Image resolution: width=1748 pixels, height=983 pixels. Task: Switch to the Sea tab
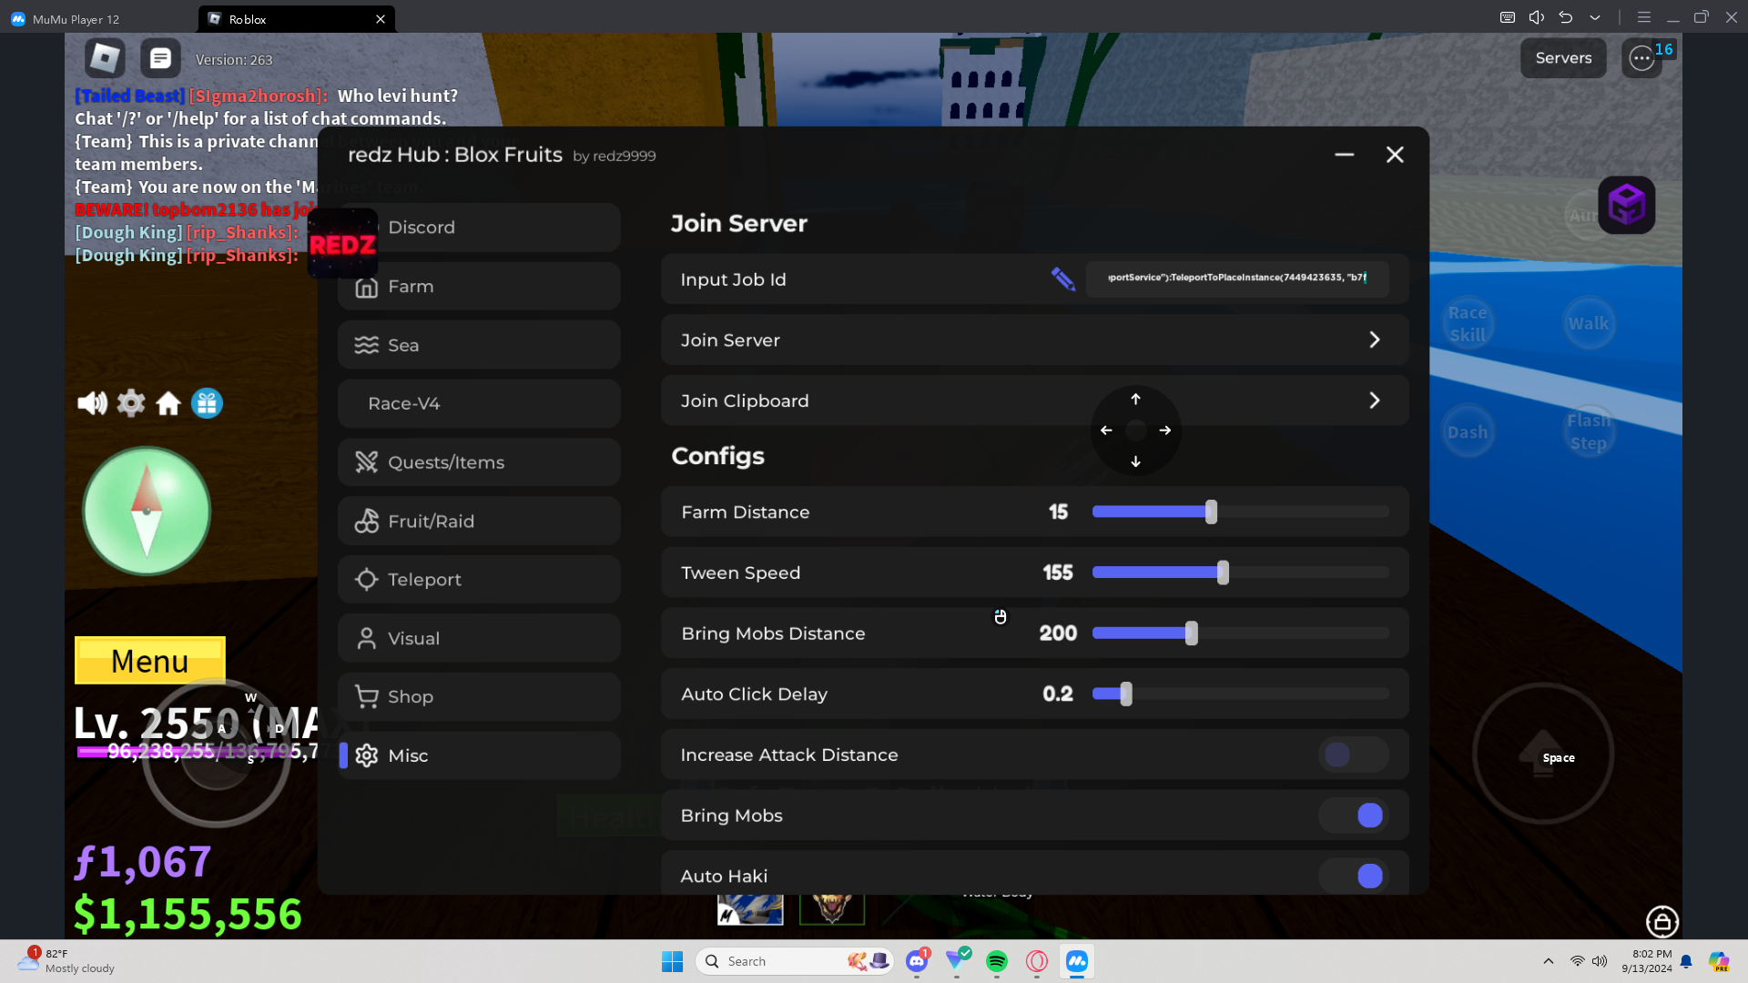point(479,345)
